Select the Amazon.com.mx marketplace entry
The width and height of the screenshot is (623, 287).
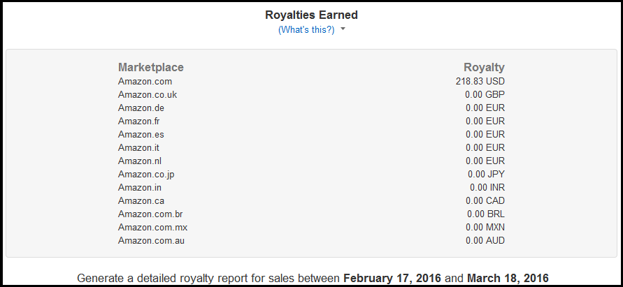click(x=152, y=228)
